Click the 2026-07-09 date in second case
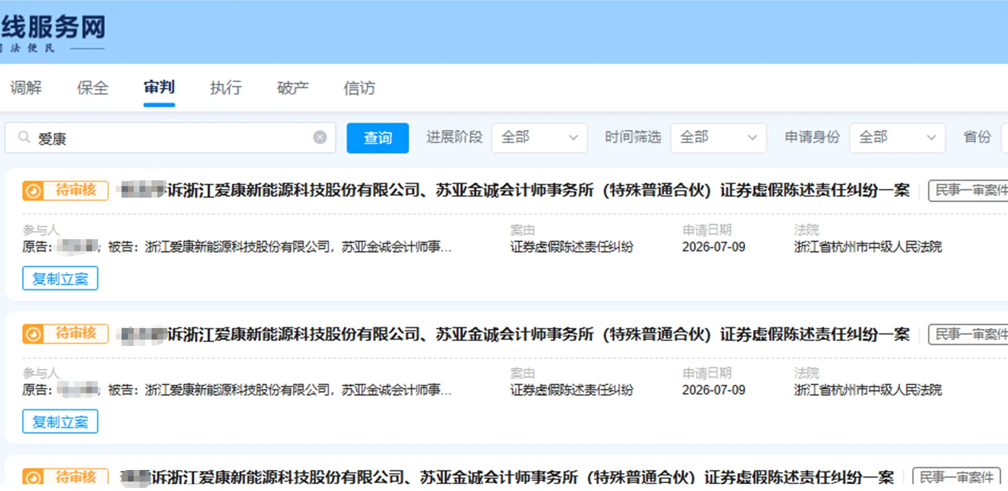The width and height of the screenshot is (1008, 491). 714,390
